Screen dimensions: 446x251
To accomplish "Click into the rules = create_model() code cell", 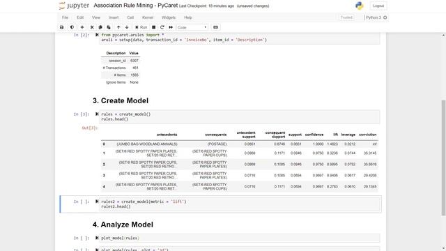I will coord(240,116).
